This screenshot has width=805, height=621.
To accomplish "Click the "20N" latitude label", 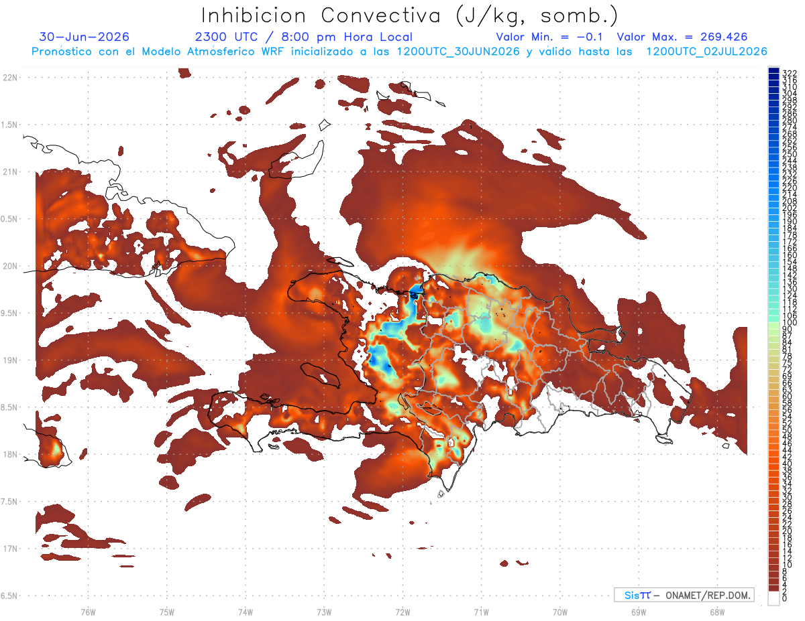I will (10, 266).
